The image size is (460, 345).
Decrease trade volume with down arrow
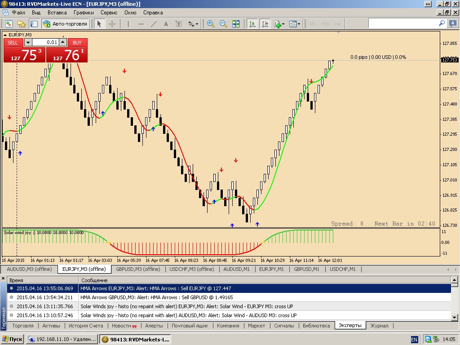(28, 43)
